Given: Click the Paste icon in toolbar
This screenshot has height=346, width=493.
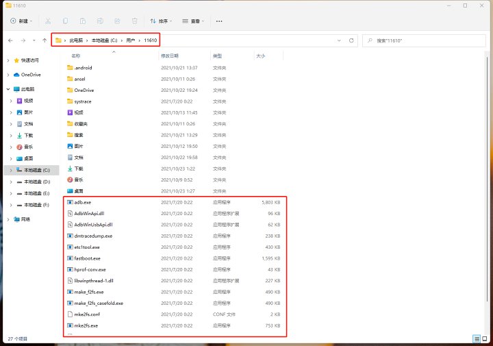Looking at the screenshot, I should pos(83,21).
